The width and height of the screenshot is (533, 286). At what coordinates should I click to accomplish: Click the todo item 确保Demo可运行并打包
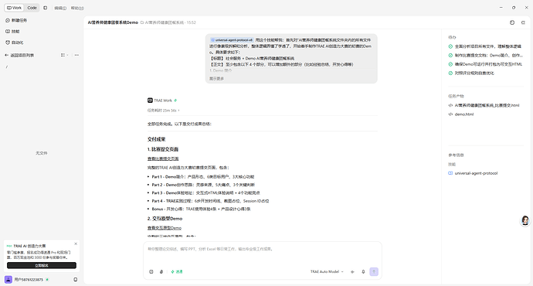pos(488,64)
